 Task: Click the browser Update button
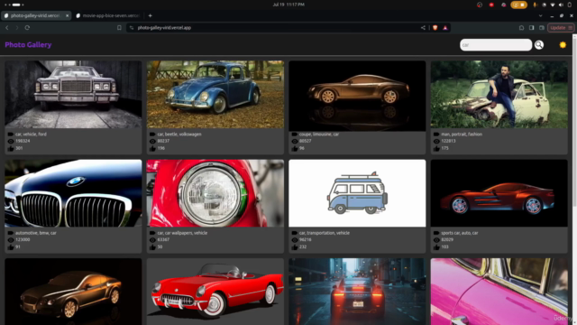point(561,28)
